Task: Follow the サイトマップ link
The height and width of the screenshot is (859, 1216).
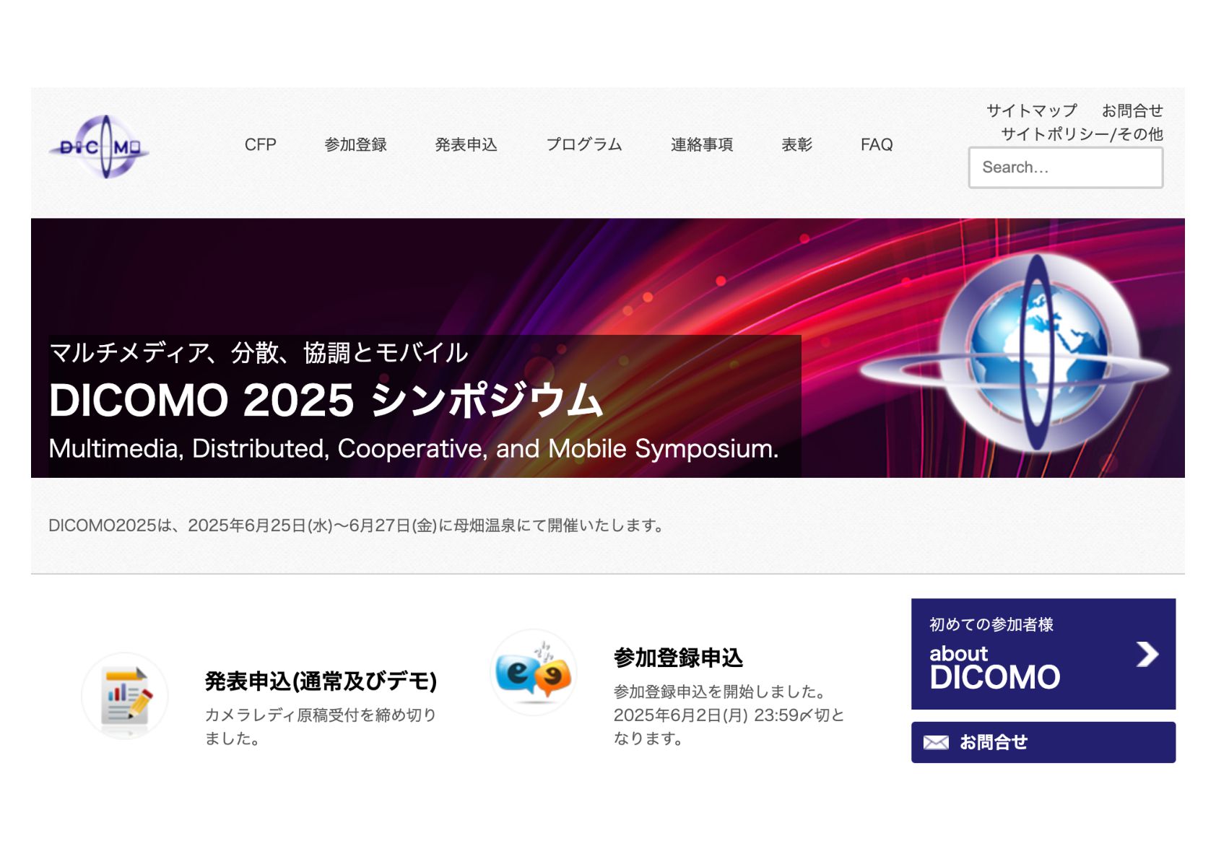Action: coord(1031,110)
